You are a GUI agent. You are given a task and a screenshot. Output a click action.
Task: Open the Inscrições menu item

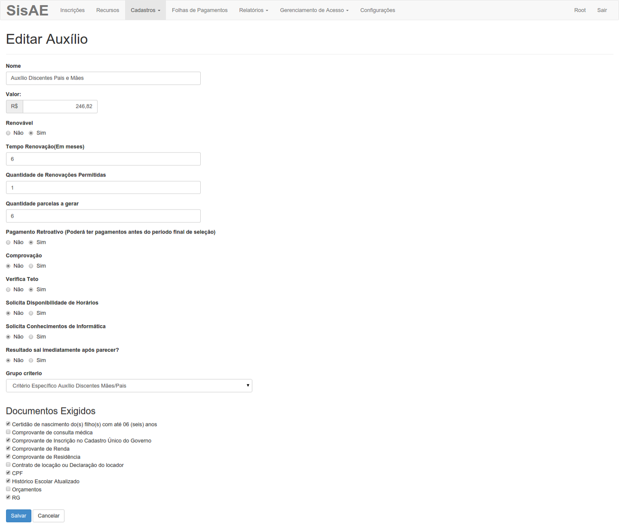72,10
